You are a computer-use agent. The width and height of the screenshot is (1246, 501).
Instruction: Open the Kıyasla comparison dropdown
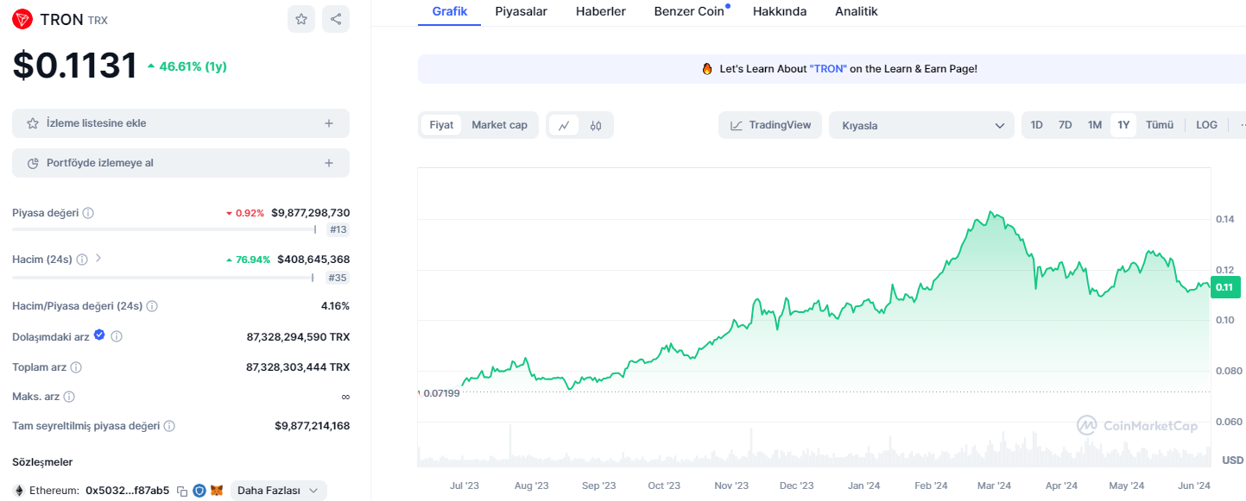tap(920, 124)
